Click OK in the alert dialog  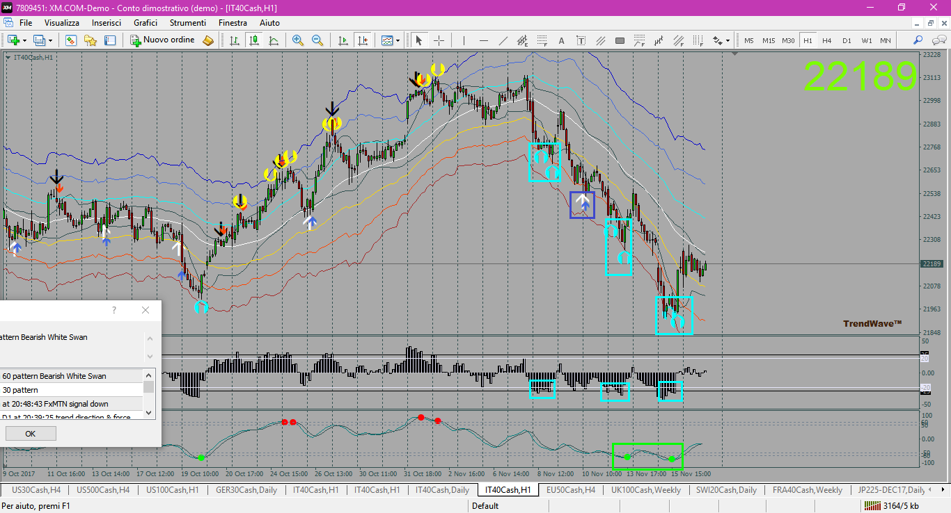[30, 434]
